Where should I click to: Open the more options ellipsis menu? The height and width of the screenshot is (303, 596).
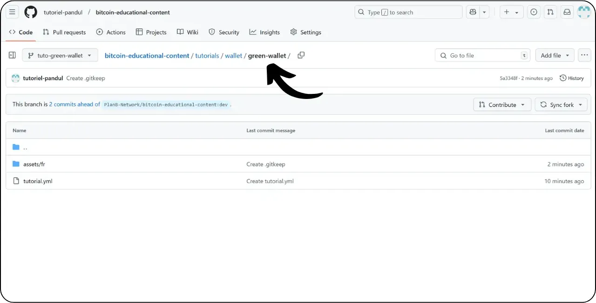pos(584,55)
